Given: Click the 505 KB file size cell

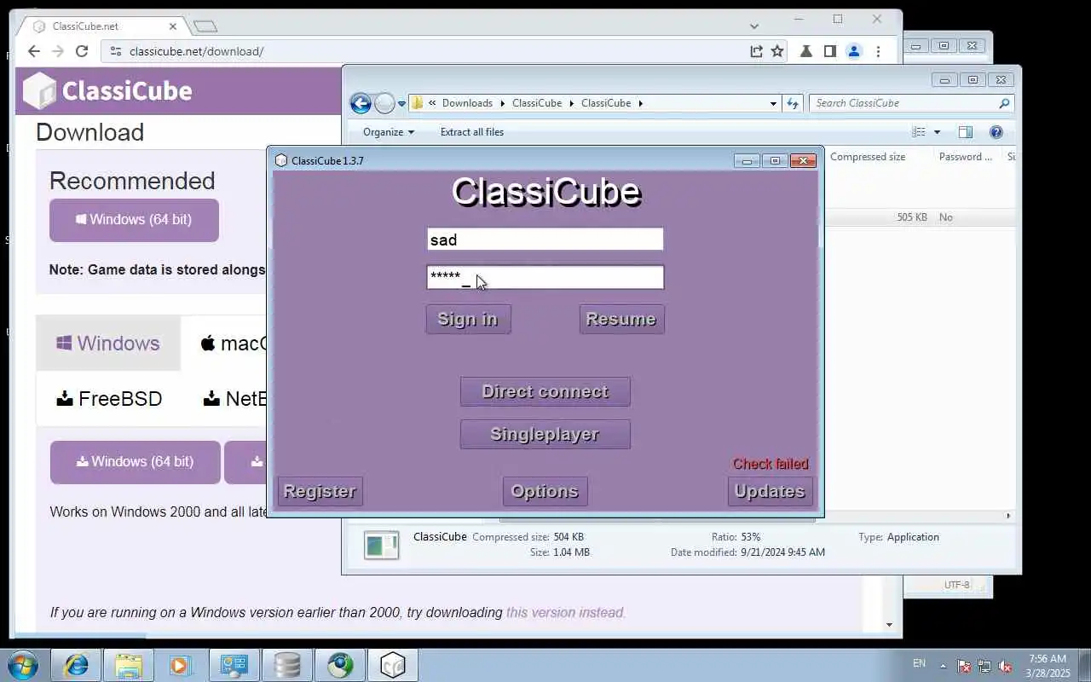Looking at the screenshot, I should coord(911,217).
